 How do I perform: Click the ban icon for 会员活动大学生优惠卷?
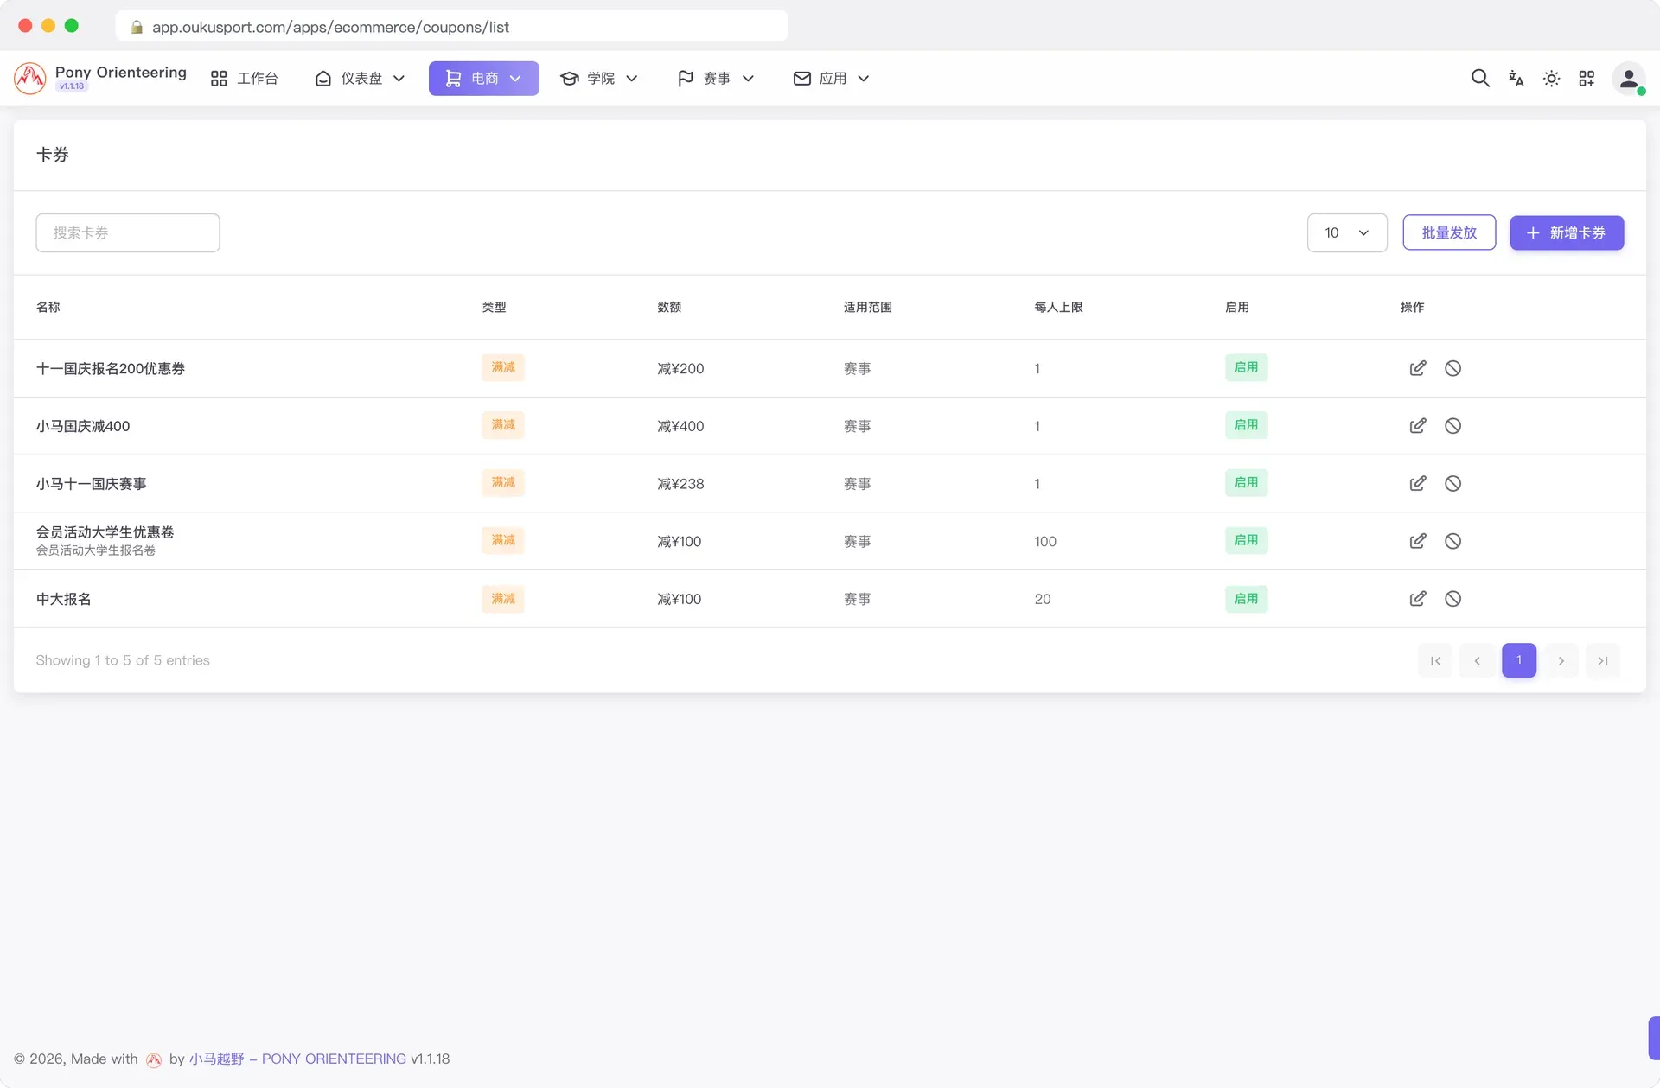click(1452, 541)
